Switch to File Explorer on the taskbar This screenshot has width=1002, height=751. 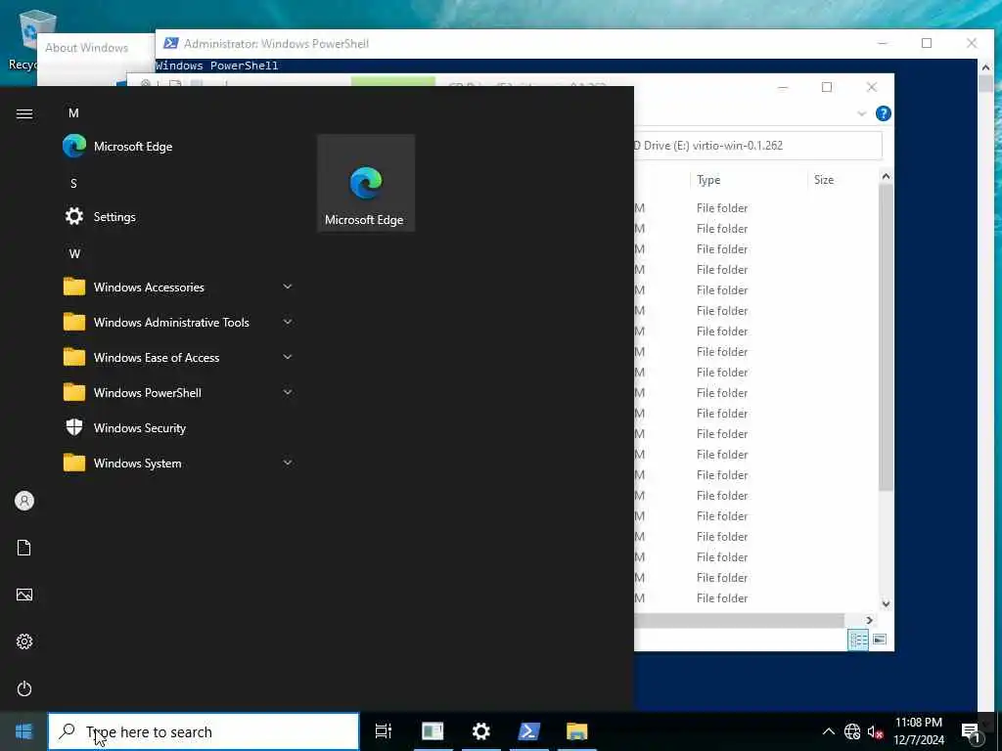coord(577,731)
